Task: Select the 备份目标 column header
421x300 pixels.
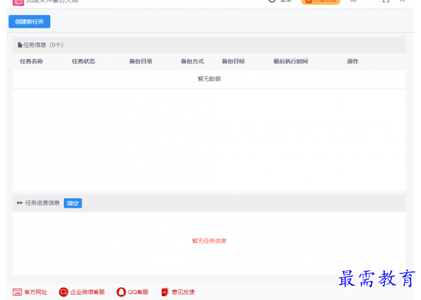Action: pyautogui.click(x=233, y=61)
